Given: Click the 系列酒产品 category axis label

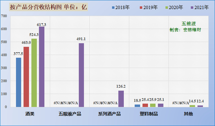Looking at the screenshot, I should (109, 114).
